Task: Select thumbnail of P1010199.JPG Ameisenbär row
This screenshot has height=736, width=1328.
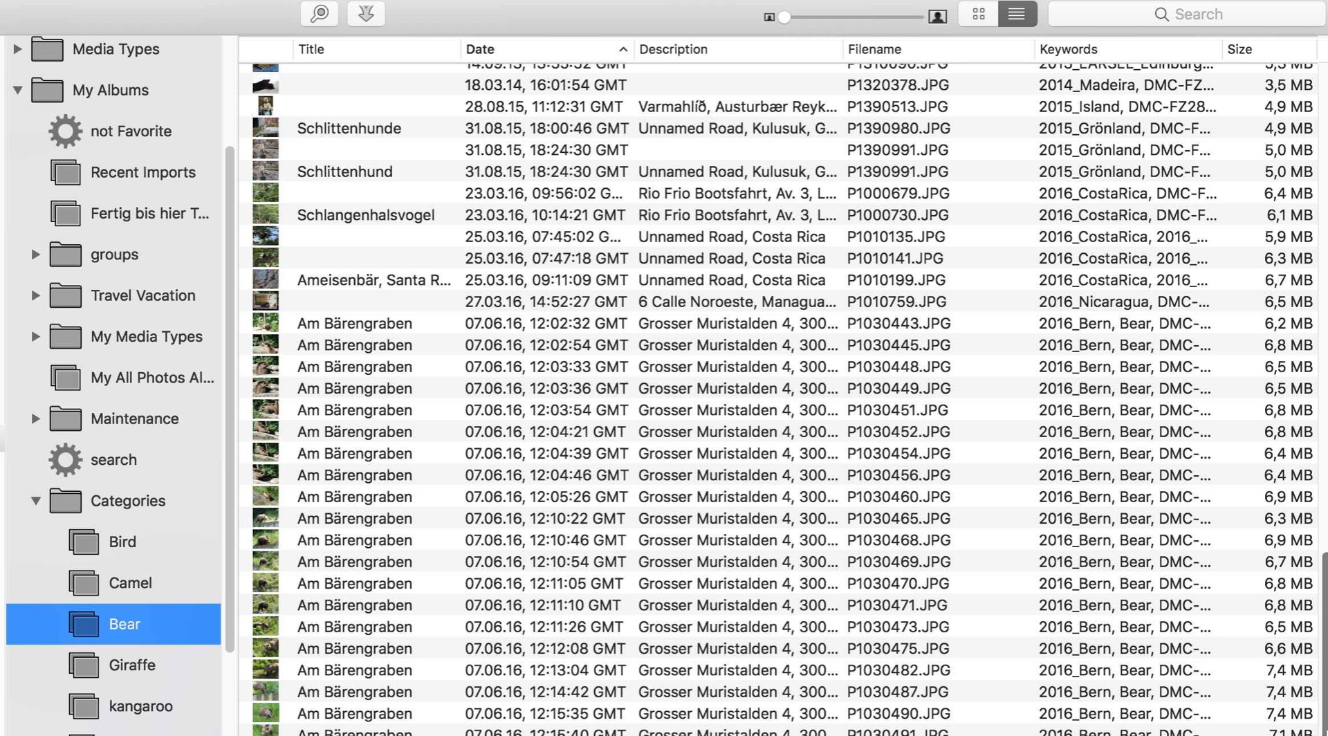Action: click(266, 279)
